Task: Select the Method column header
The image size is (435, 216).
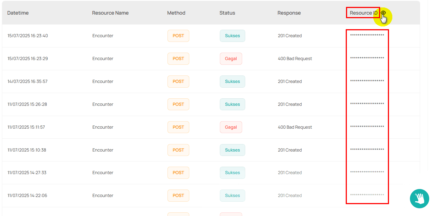Action: [176, 13]
